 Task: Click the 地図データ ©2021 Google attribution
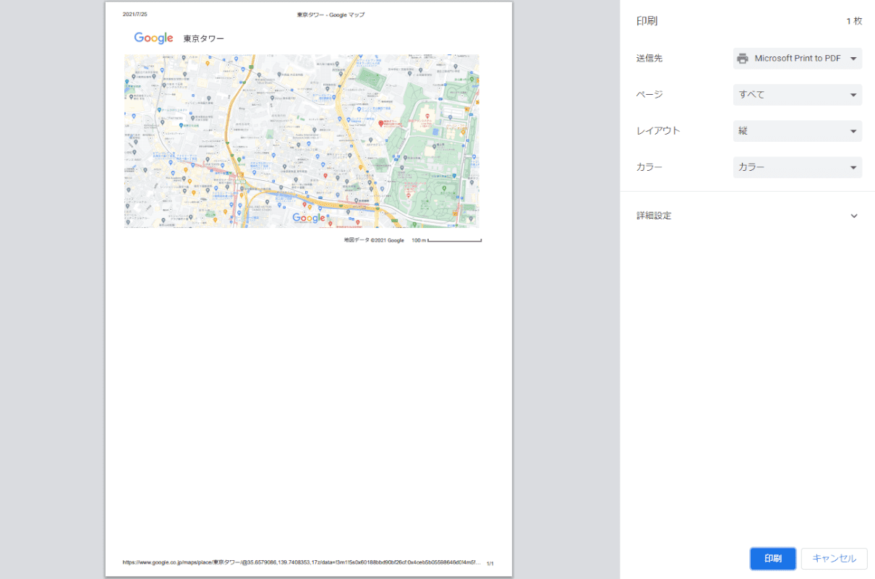click(374, 240)
